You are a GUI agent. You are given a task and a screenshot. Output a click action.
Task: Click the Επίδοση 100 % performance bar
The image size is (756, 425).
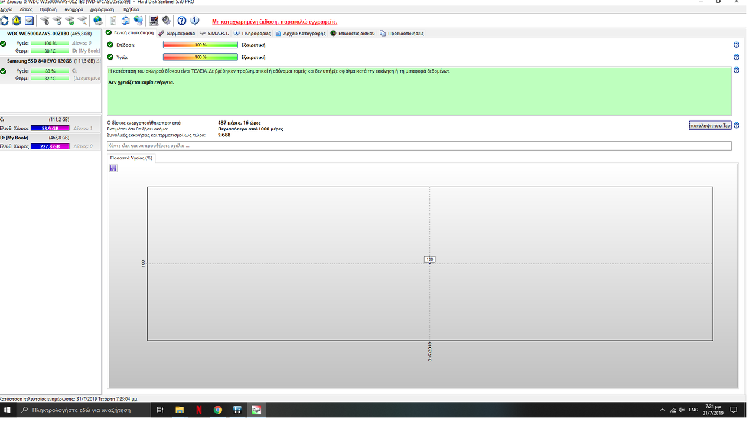[200, 45]
